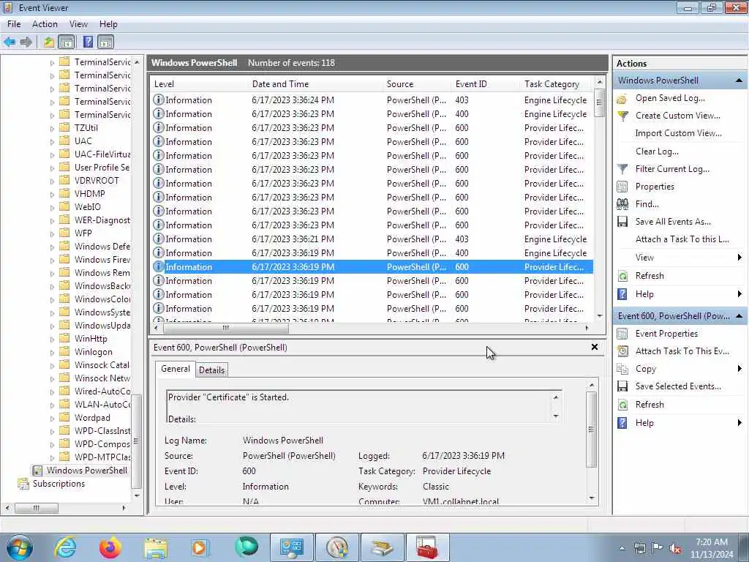749x562 pixels.
Task: Click the Filter Current Log funnel icon
Action: point(622,169)
